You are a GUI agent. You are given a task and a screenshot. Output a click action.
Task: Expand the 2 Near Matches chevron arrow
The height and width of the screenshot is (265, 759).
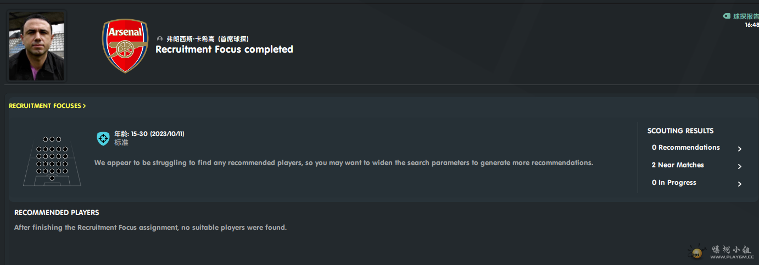click(x=740, y=166)
